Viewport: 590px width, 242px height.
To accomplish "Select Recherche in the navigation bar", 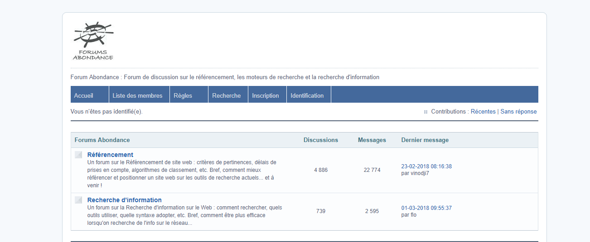I will click(226, 95).
